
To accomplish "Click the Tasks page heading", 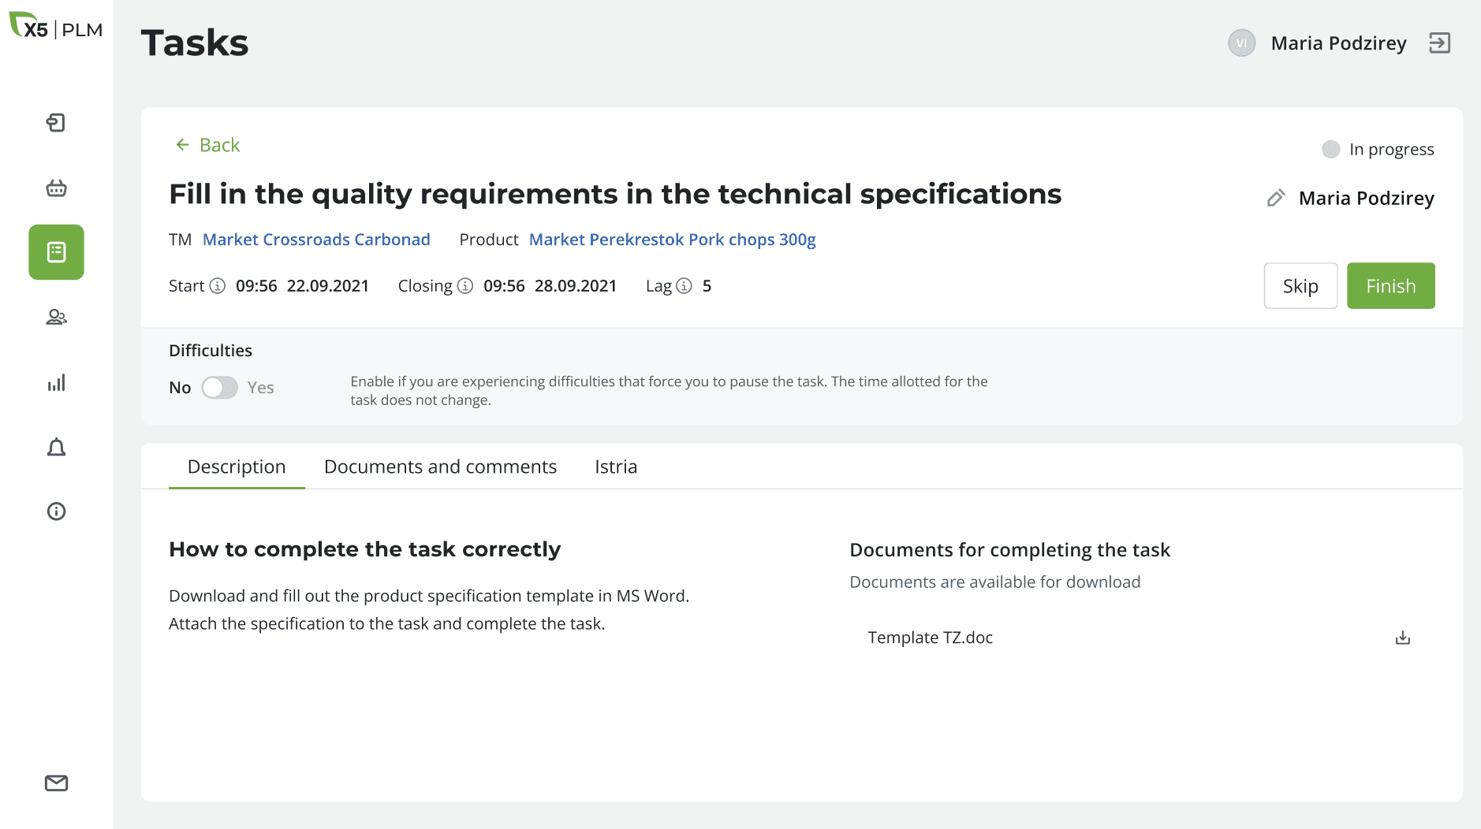I will (x=194, y=43).
